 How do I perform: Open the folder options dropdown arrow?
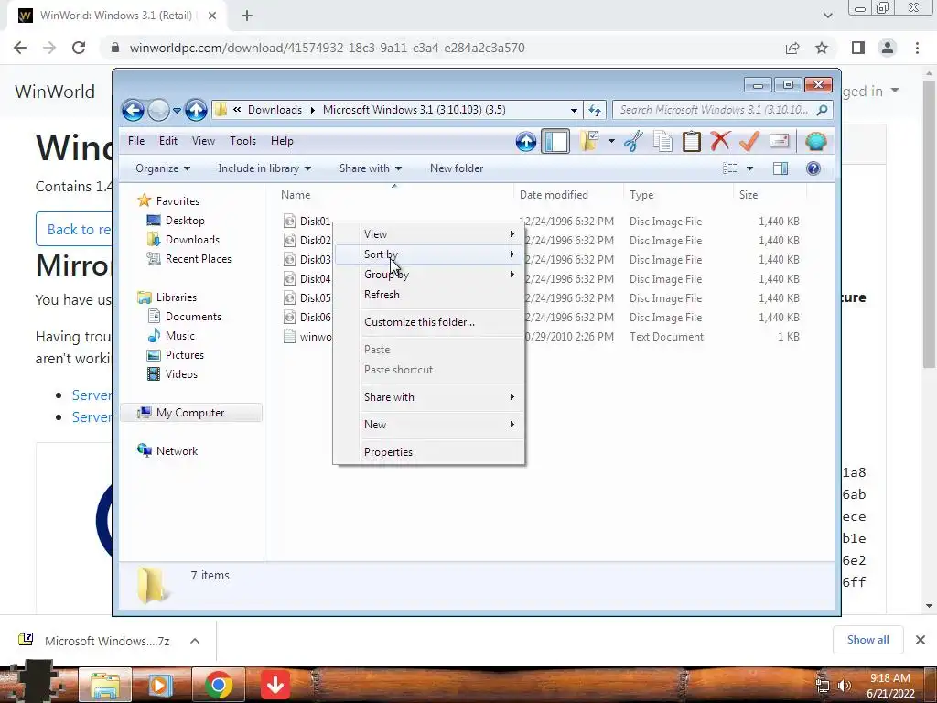pos(610,142)
